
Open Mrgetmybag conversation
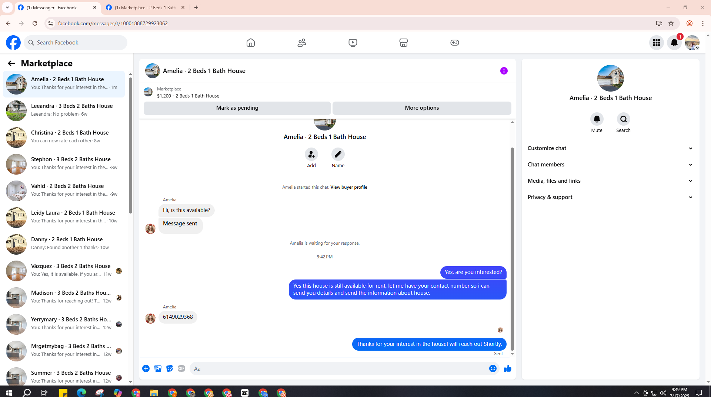tap(64, 351)
